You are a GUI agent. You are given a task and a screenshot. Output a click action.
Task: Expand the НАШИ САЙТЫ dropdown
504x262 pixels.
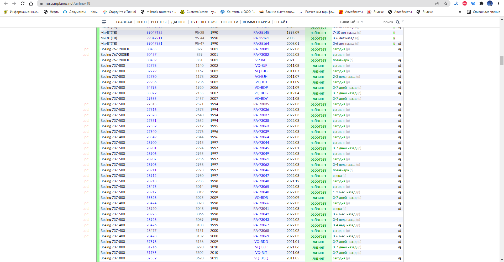click(x=351, y=22)
